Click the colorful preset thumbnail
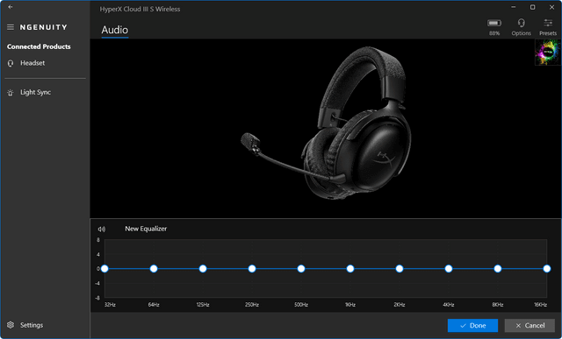Viewport: 562px width, 339px height. [x=548, y=53]
